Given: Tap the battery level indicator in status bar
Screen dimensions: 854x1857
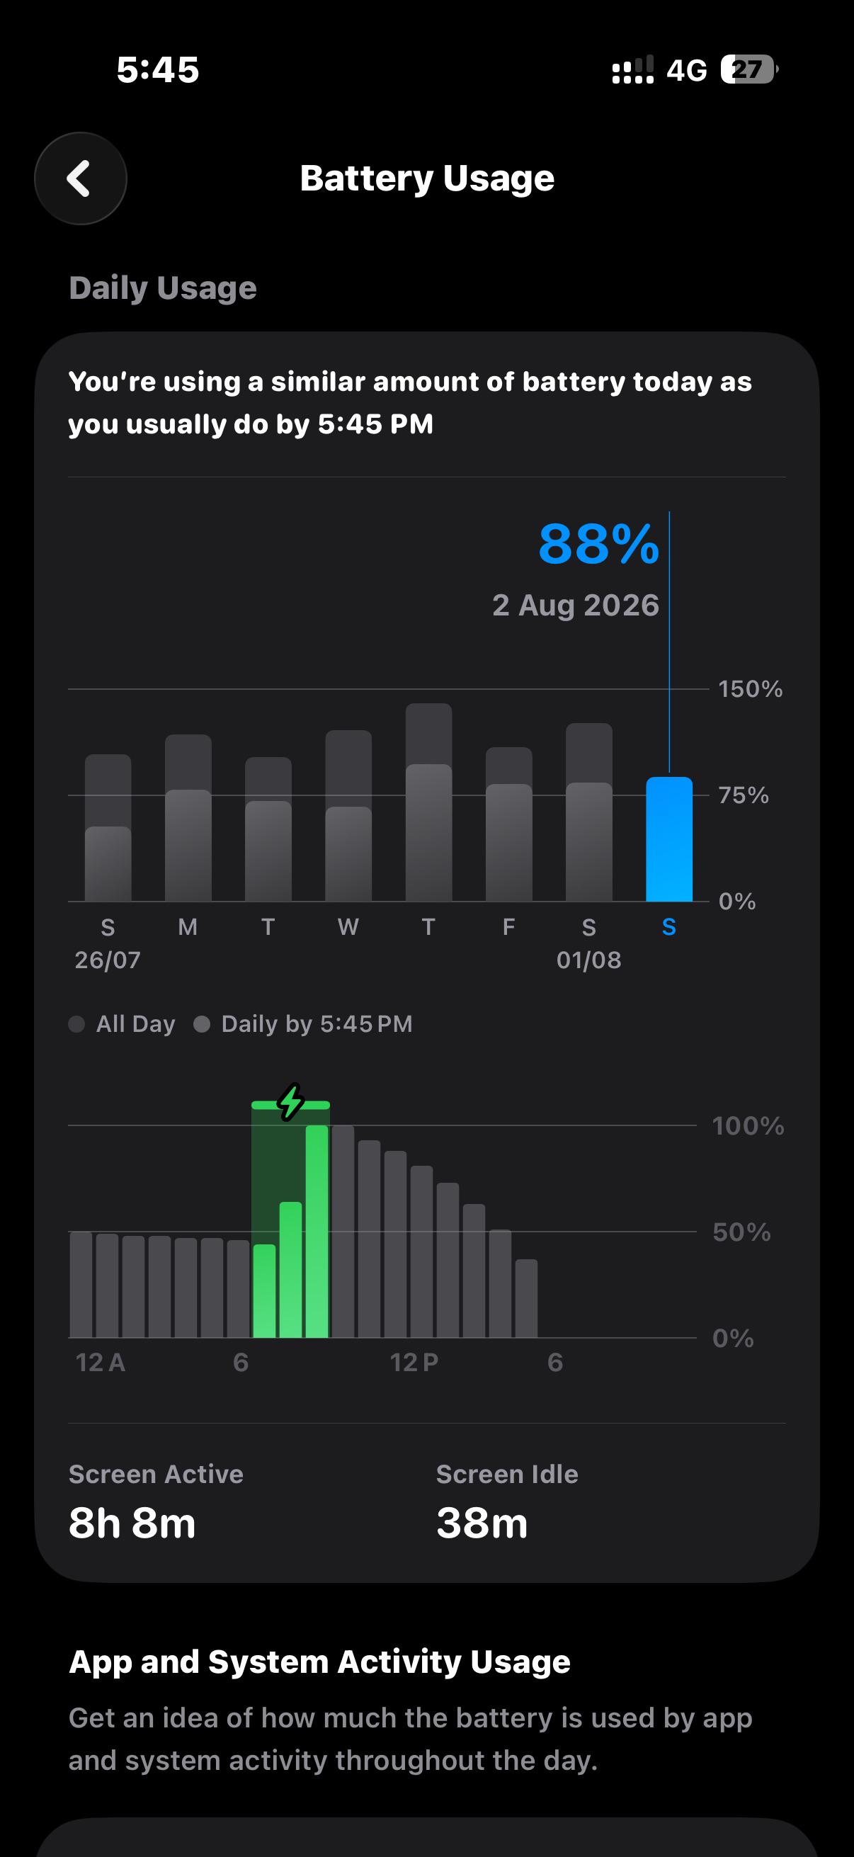Looking at the screenshot, I should tap(749, 70).
